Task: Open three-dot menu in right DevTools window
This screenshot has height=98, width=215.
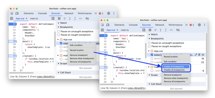Action: (x=205, y=25)
